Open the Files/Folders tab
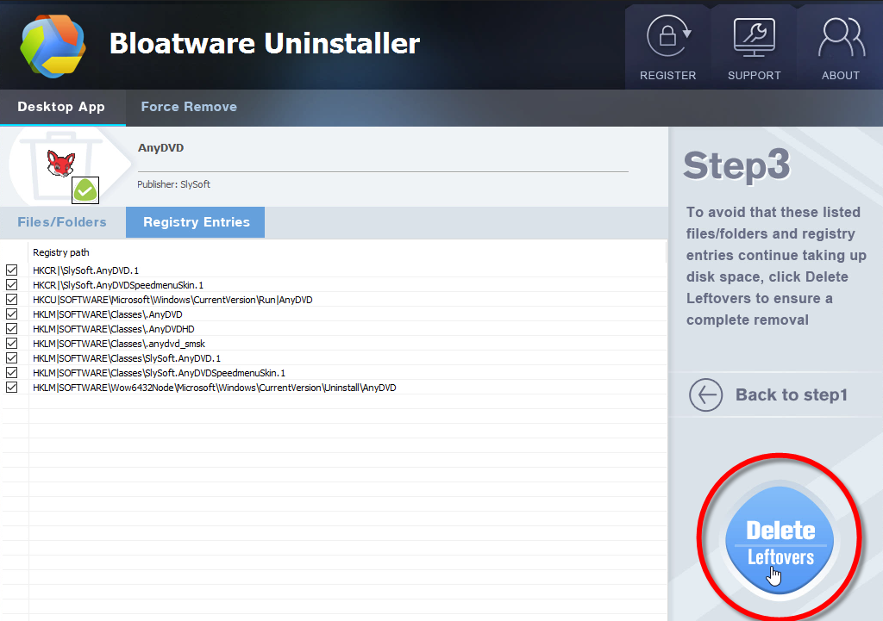 pyautogui.click(x=62, y=222)
